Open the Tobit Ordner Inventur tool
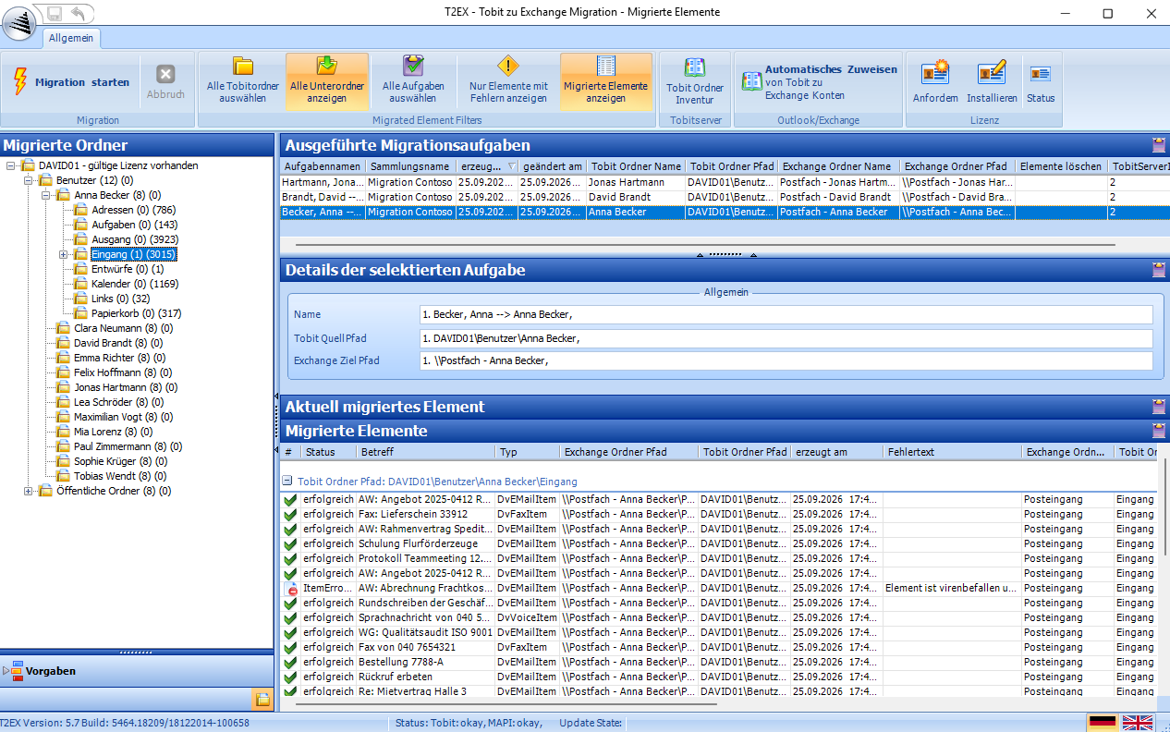This screenshot has height=732, width=1170. pyautogui.click(x=695, y=82)
